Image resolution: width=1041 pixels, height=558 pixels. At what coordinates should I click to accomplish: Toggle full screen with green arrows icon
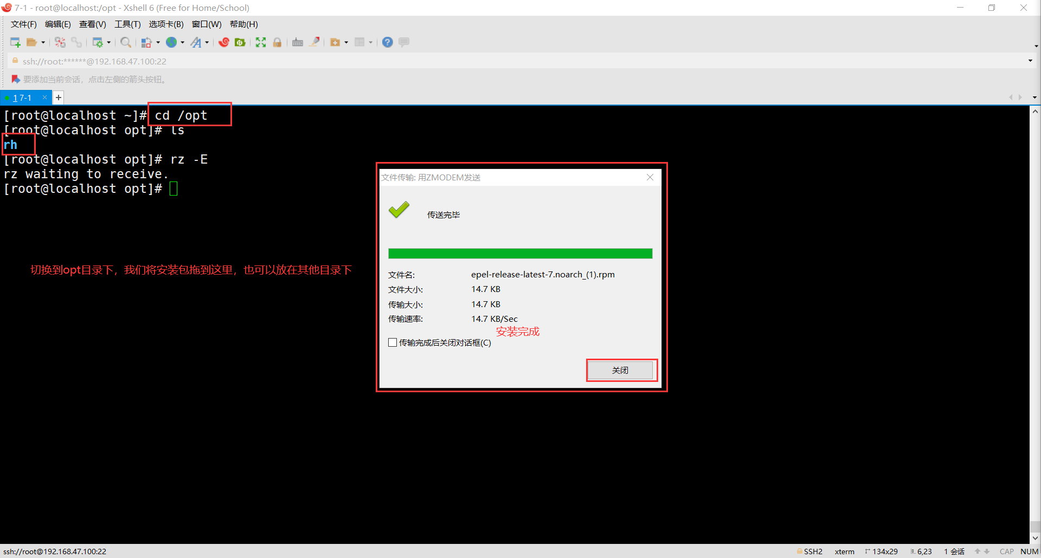coord(261,42)
